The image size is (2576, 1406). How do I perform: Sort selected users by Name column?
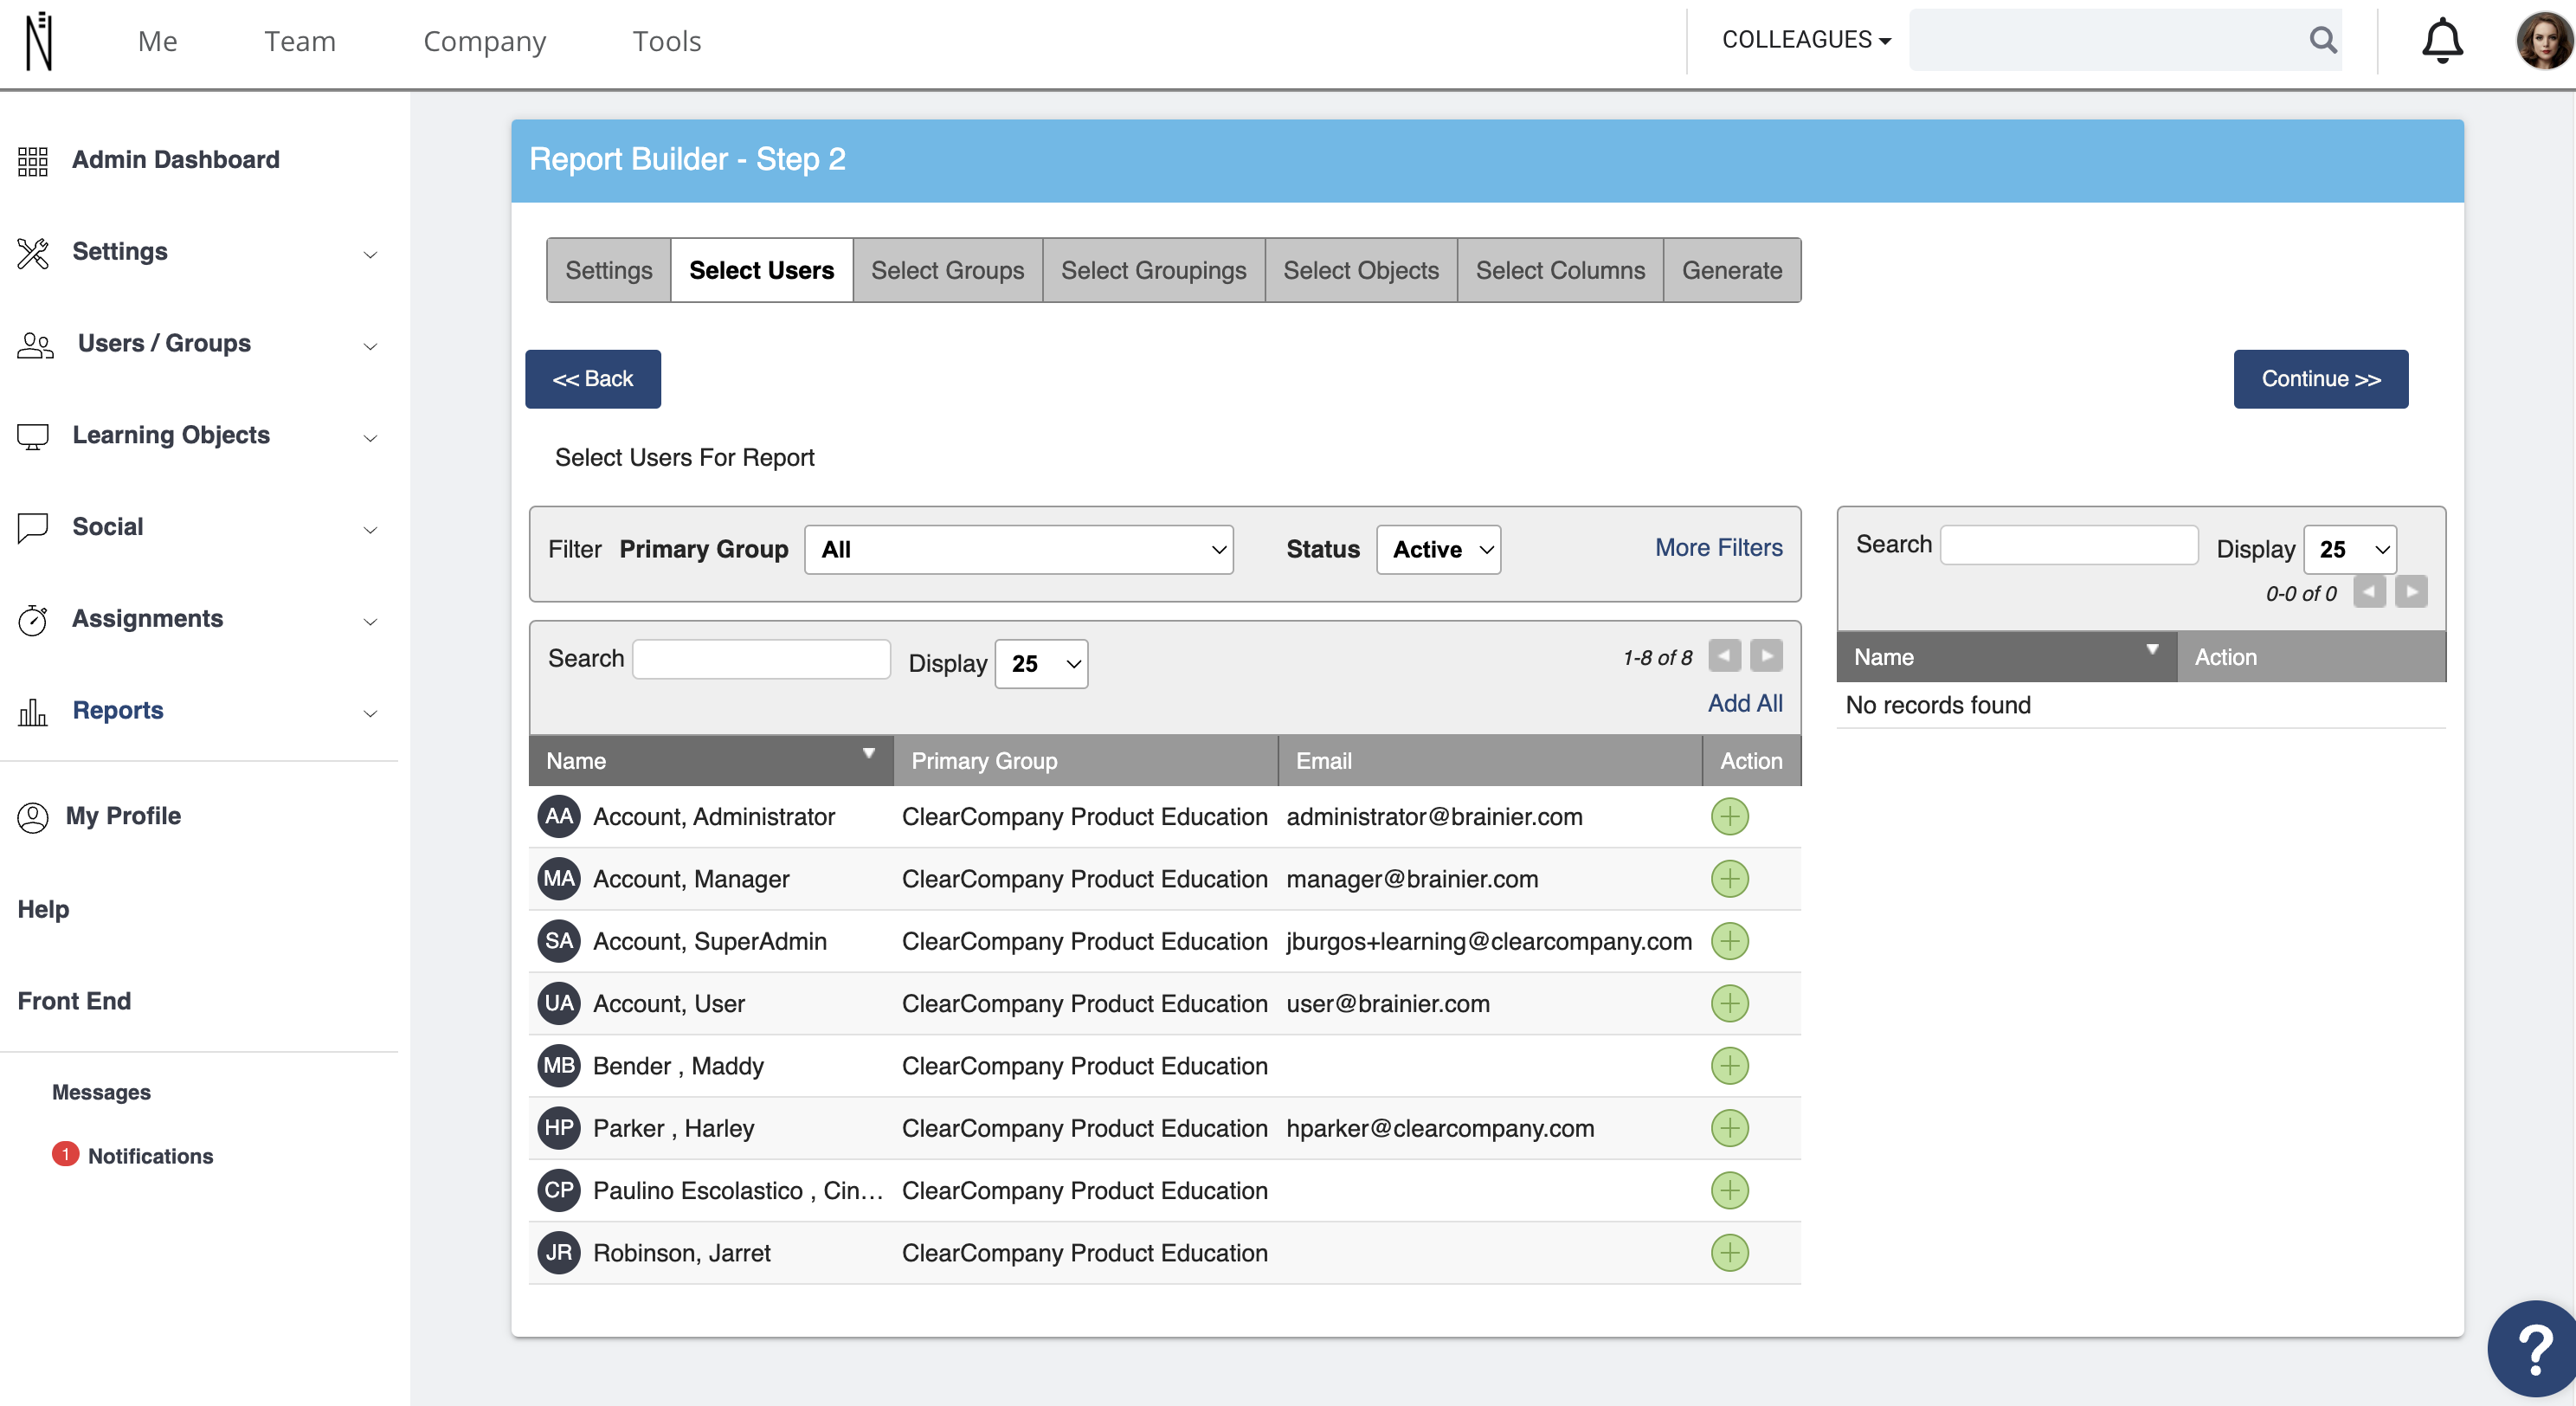[2006, 657]
